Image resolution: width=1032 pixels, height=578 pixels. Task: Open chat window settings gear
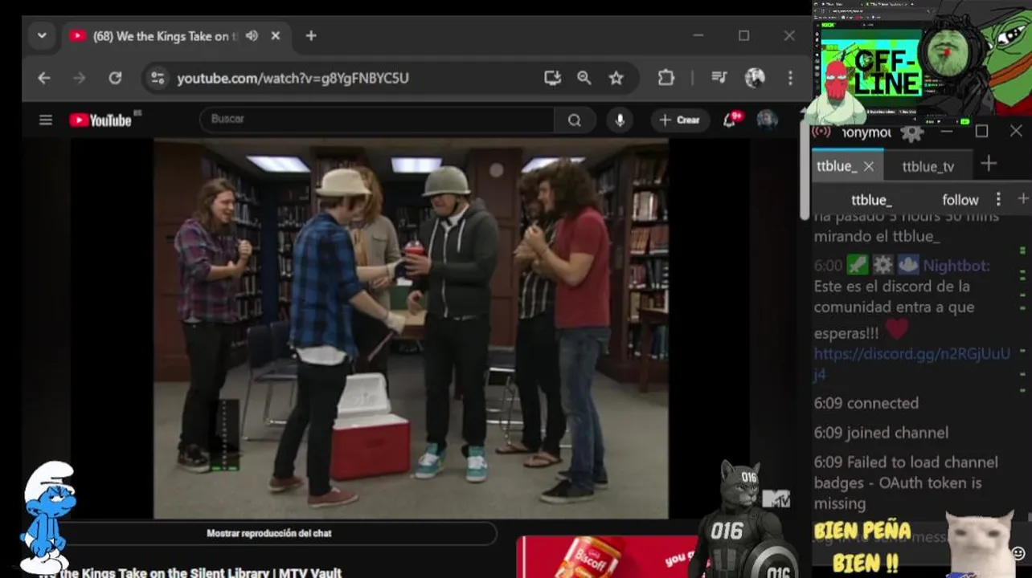click(911, 132)
